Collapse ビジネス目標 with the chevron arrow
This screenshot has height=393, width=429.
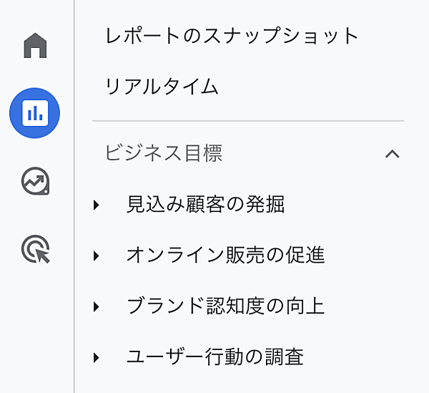392,153
